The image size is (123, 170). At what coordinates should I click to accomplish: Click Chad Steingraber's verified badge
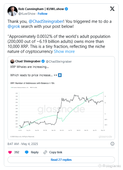pos(43,61)
